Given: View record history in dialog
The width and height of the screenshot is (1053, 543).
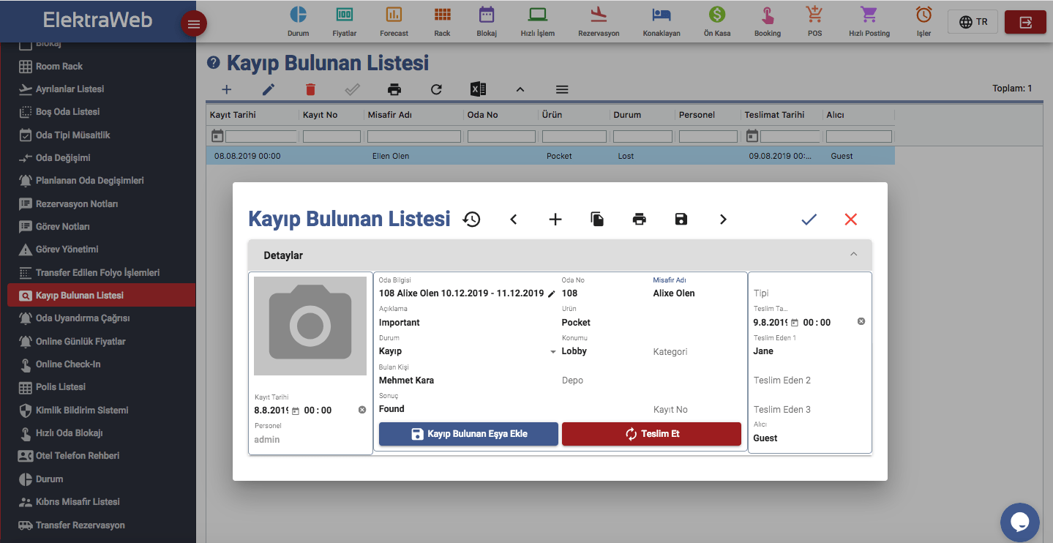Looking at the screenshot, I should click(472, 219).
